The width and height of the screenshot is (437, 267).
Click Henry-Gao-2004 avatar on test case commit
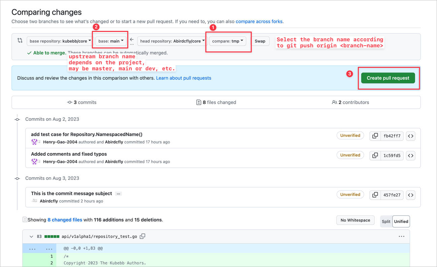tap(34, 142)
